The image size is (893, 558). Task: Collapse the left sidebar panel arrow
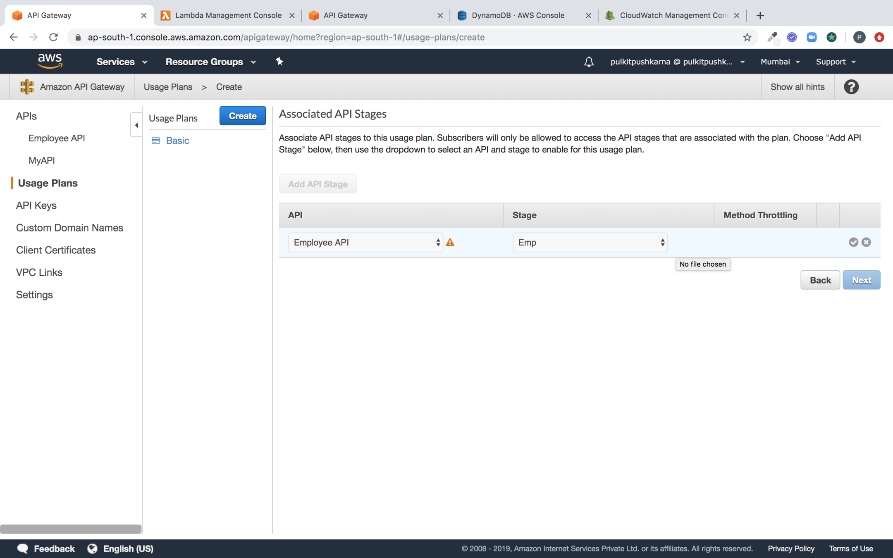[x=136, y=125]
